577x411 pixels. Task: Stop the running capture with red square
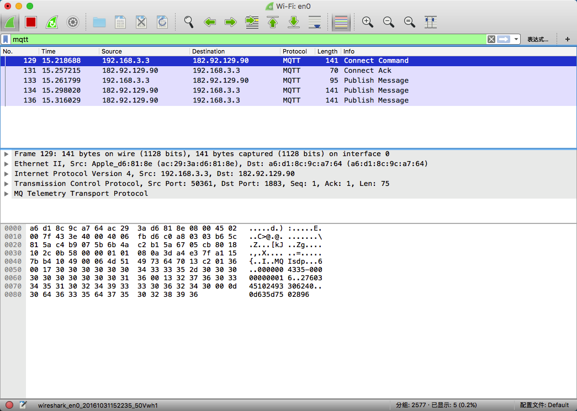31,22
